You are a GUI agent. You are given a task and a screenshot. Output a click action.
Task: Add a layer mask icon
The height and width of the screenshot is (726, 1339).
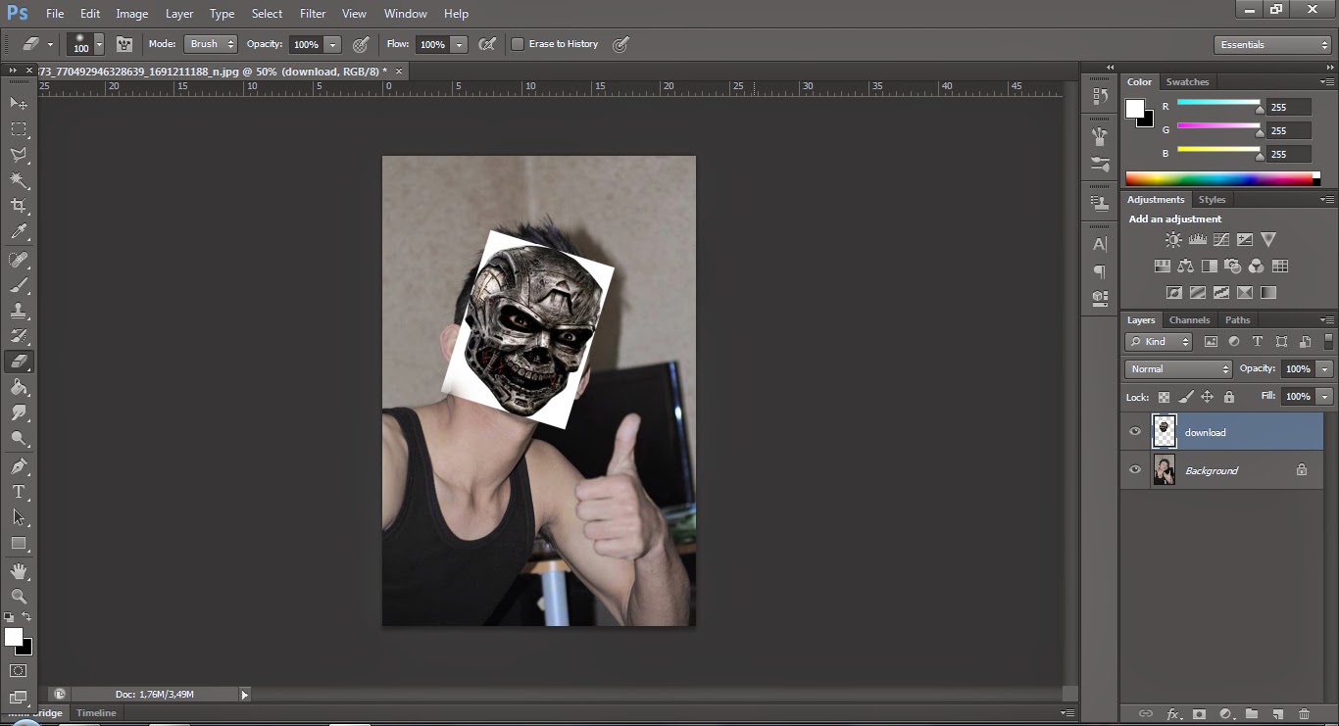[1198, 714]
